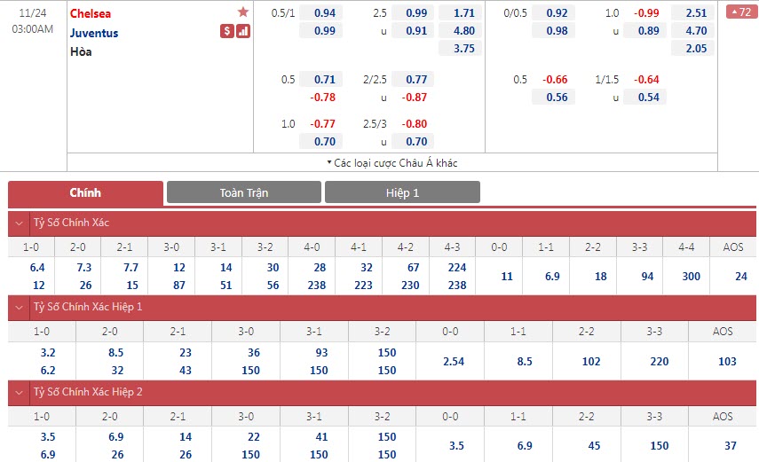Switch to the Toàn Trận tab

(244, 192)
